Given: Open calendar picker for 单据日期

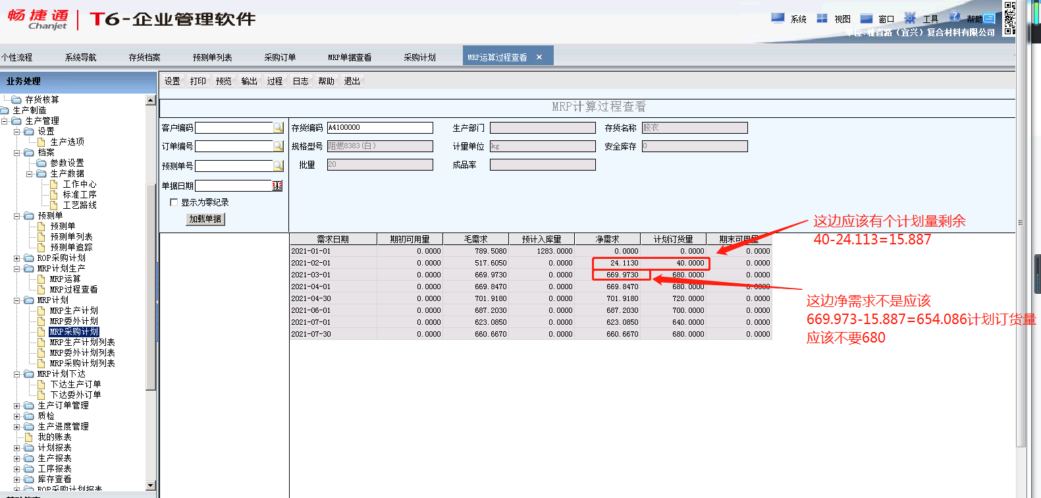Looking at the screenshot, I should (x=277, y=186).
